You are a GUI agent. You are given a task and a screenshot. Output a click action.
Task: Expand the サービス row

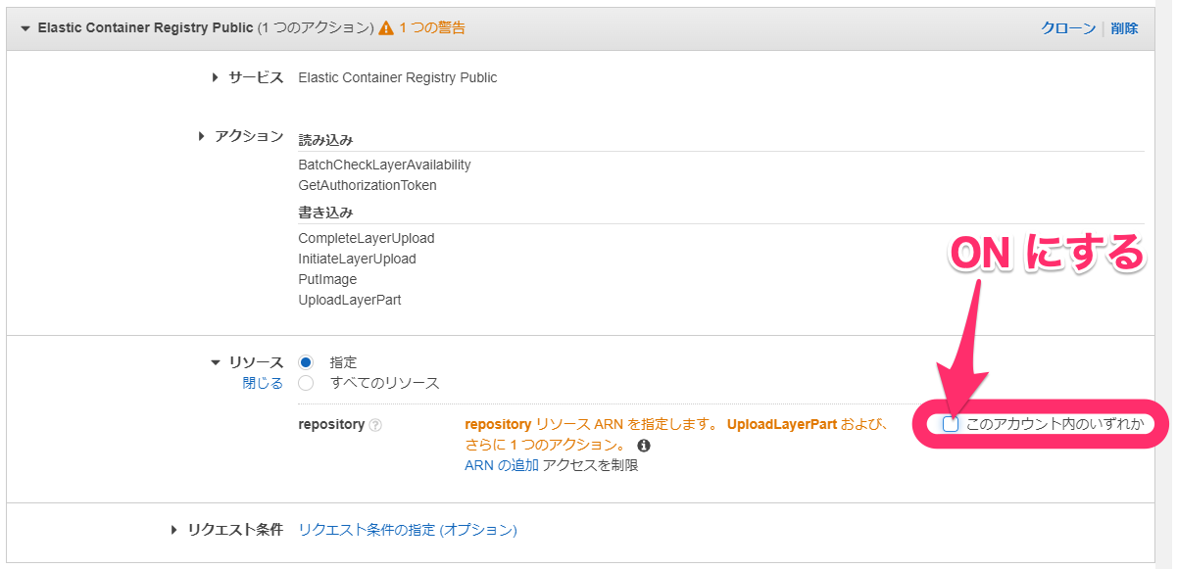coord(215,77)
